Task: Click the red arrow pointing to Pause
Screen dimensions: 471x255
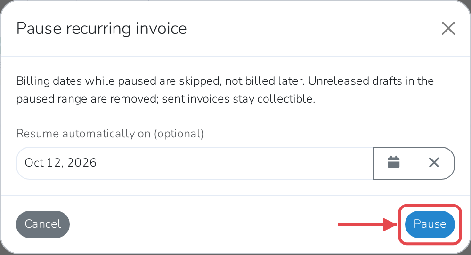Action: [367, 224]
